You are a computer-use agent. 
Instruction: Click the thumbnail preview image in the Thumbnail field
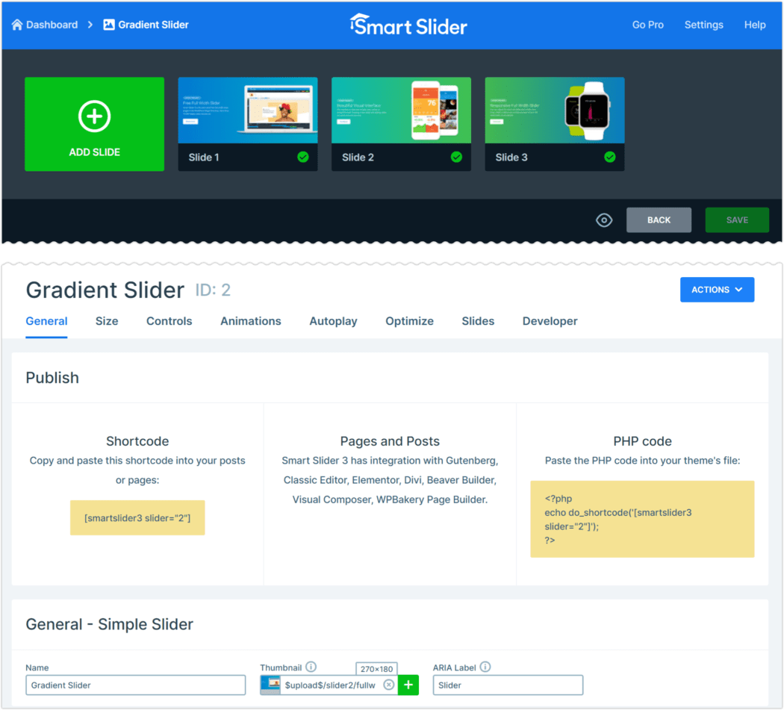[x=270, y=685]
